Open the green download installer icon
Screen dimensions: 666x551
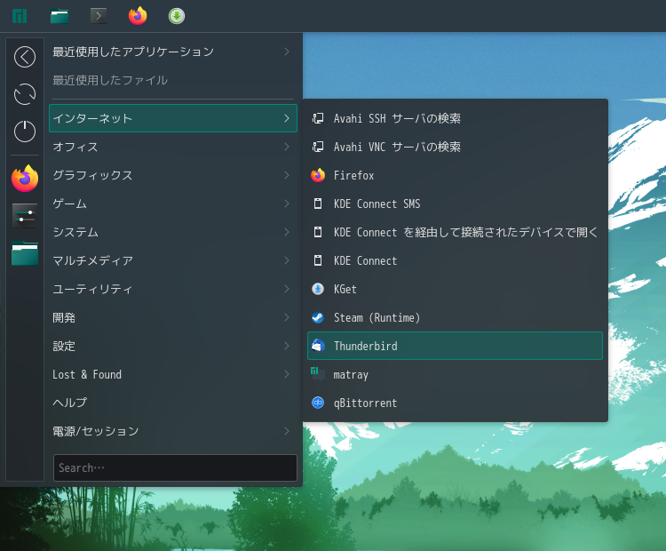pyautogui.click(x=177, y=16)
